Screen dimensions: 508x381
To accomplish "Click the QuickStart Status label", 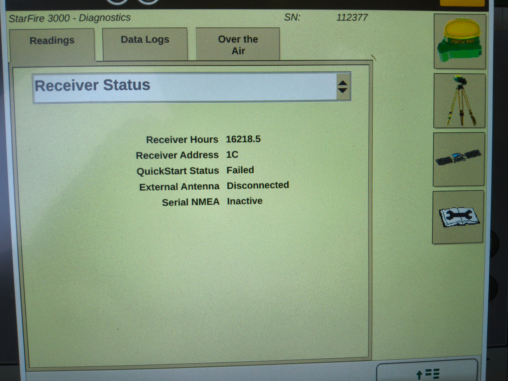I will 178,171.
